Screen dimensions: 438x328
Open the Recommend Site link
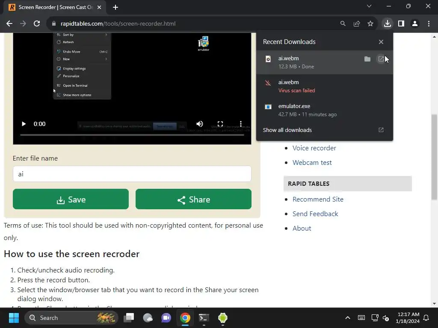coord(318,199)
